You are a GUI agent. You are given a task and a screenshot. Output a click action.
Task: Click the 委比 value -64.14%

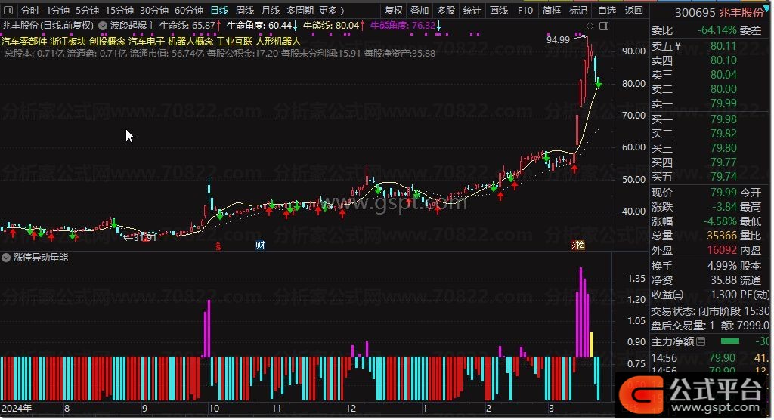coord(717,30)
